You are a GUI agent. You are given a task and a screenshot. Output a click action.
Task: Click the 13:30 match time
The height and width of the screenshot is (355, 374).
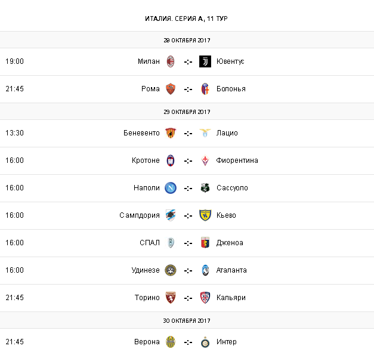click(x=14, y=133)
